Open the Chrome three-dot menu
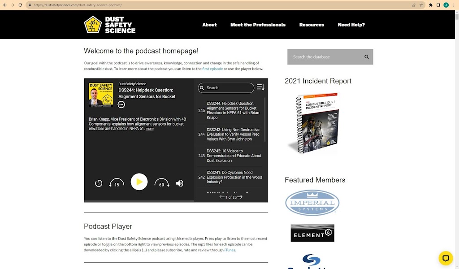 [x=454, y=5]
